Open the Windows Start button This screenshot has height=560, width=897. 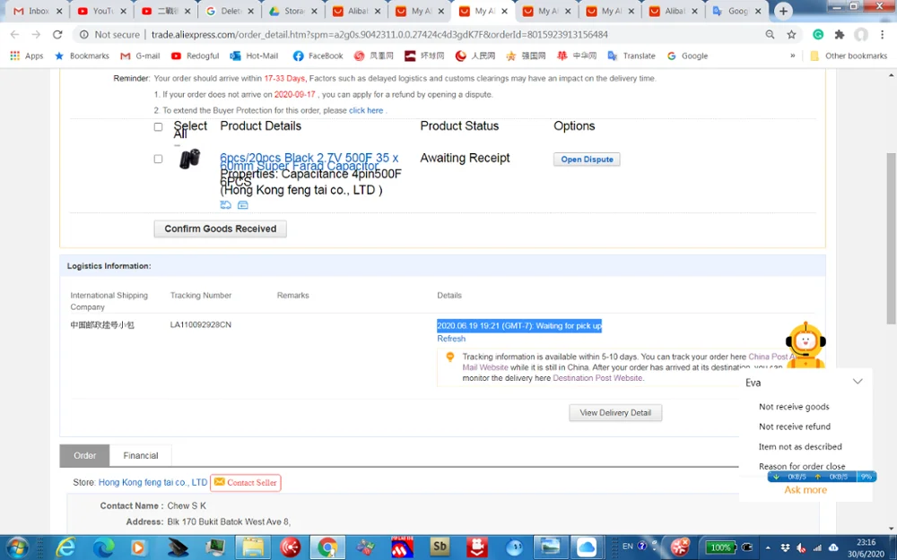[x=16, y=547]
